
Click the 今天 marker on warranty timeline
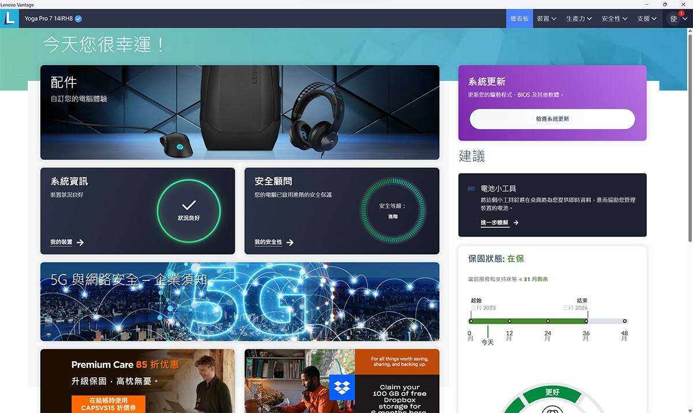click(x=487, y=336)
